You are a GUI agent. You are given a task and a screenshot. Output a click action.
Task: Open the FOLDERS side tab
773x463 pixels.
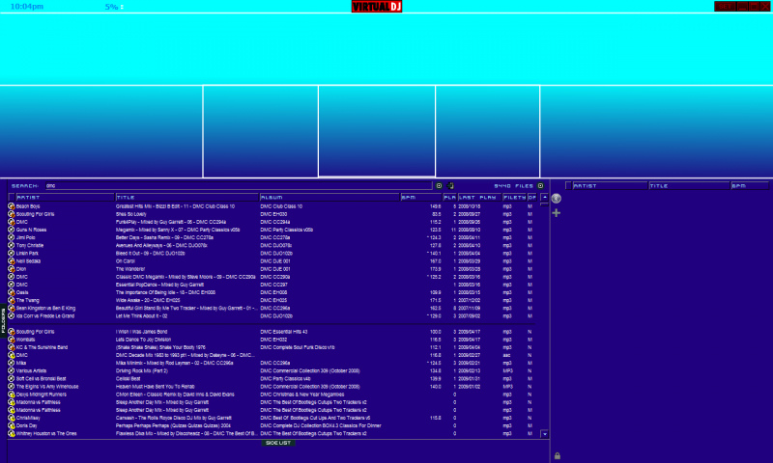(3, 321)
